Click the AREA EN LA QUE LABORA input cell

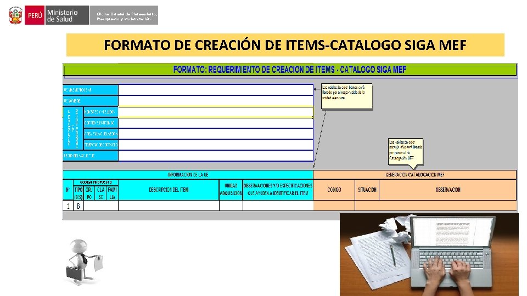[x=215, y=134]
